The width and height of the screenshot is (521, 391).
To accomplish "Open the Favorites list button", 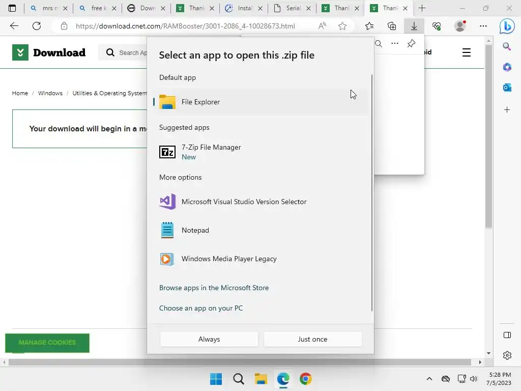I will click(x=369, y=26).
